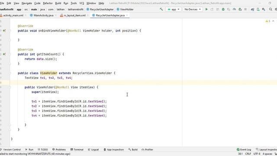Click the Apply Changes and Restart Activity icon

pos(212,10)
